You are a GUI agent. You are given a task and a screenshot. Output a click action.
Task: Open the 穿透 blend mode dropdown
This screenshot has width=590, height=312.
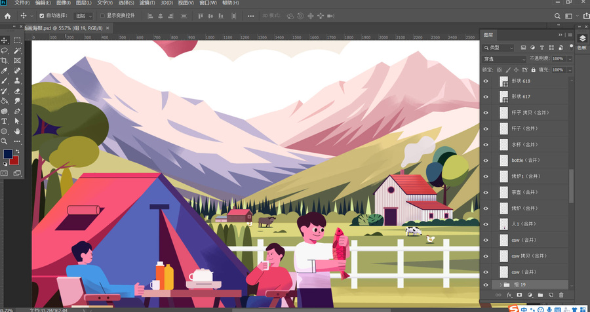click(504, 59)
